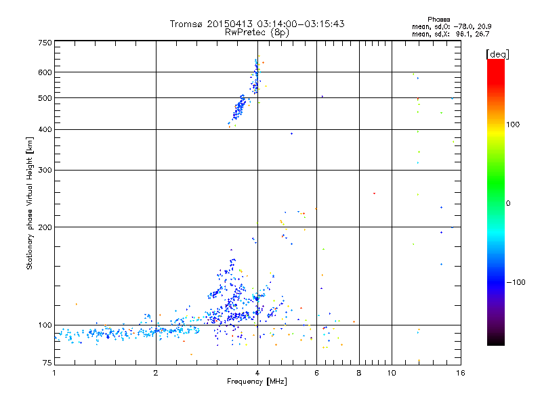Viewport: 542px width, 406px height.
Task: Click the x-axis tick label '10'
Action: (392, 373)
